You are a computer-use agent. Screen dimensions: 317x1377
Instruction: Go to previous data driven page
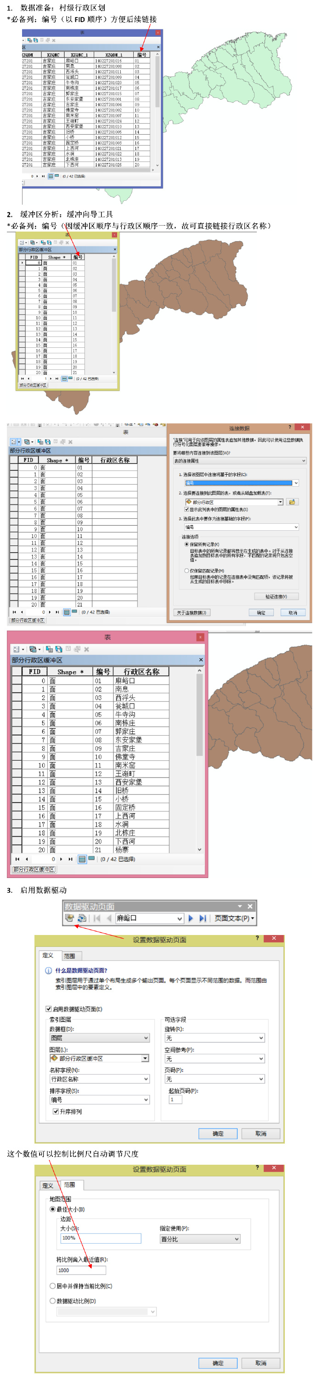point(108,918)
